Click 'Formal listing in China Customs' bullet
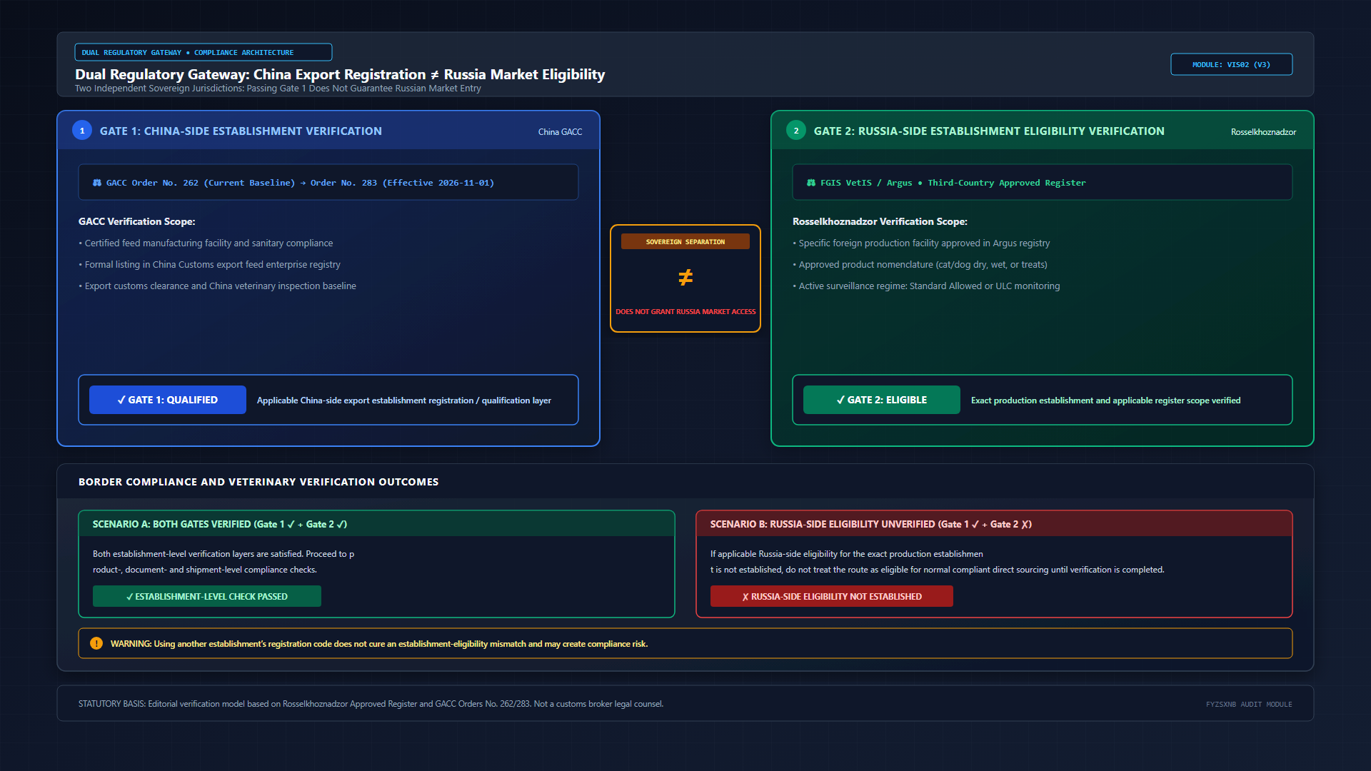 coord(209,265)
